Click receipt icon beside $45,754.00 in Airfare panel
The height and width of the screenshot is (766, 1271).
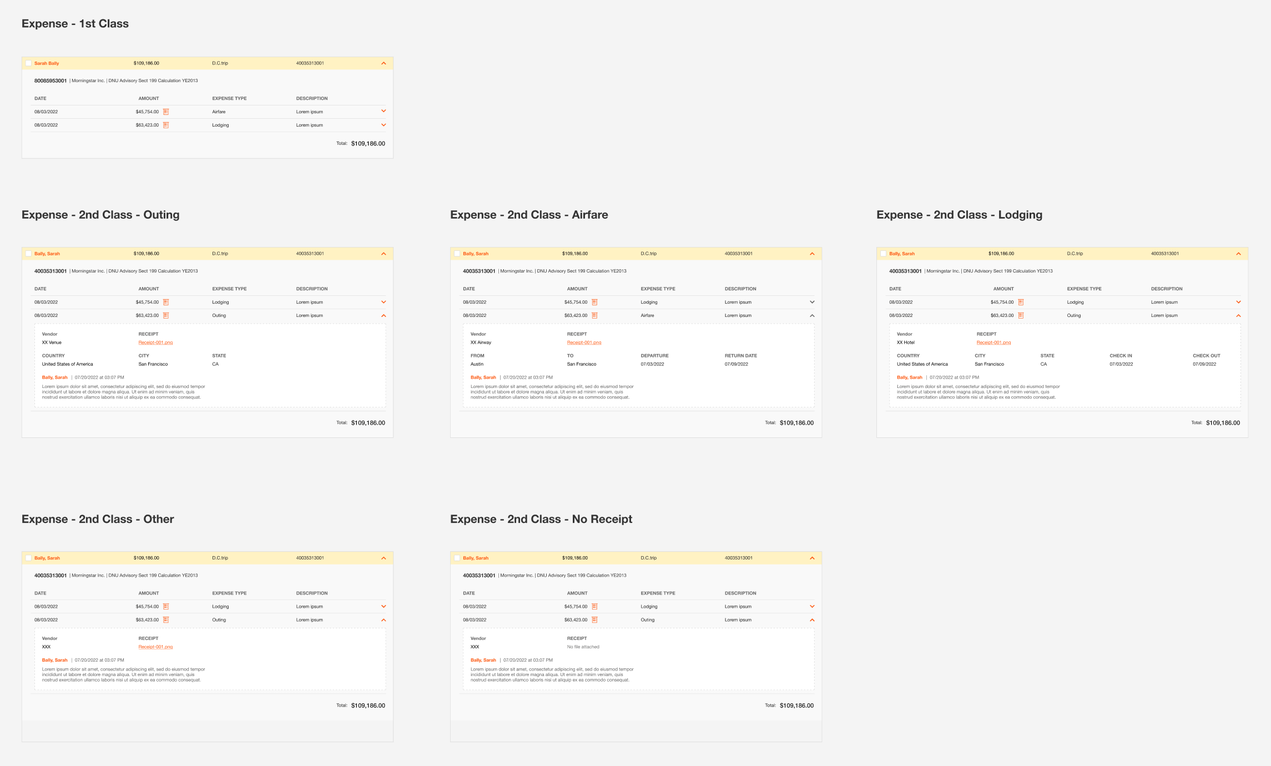(x=594, y=302)
